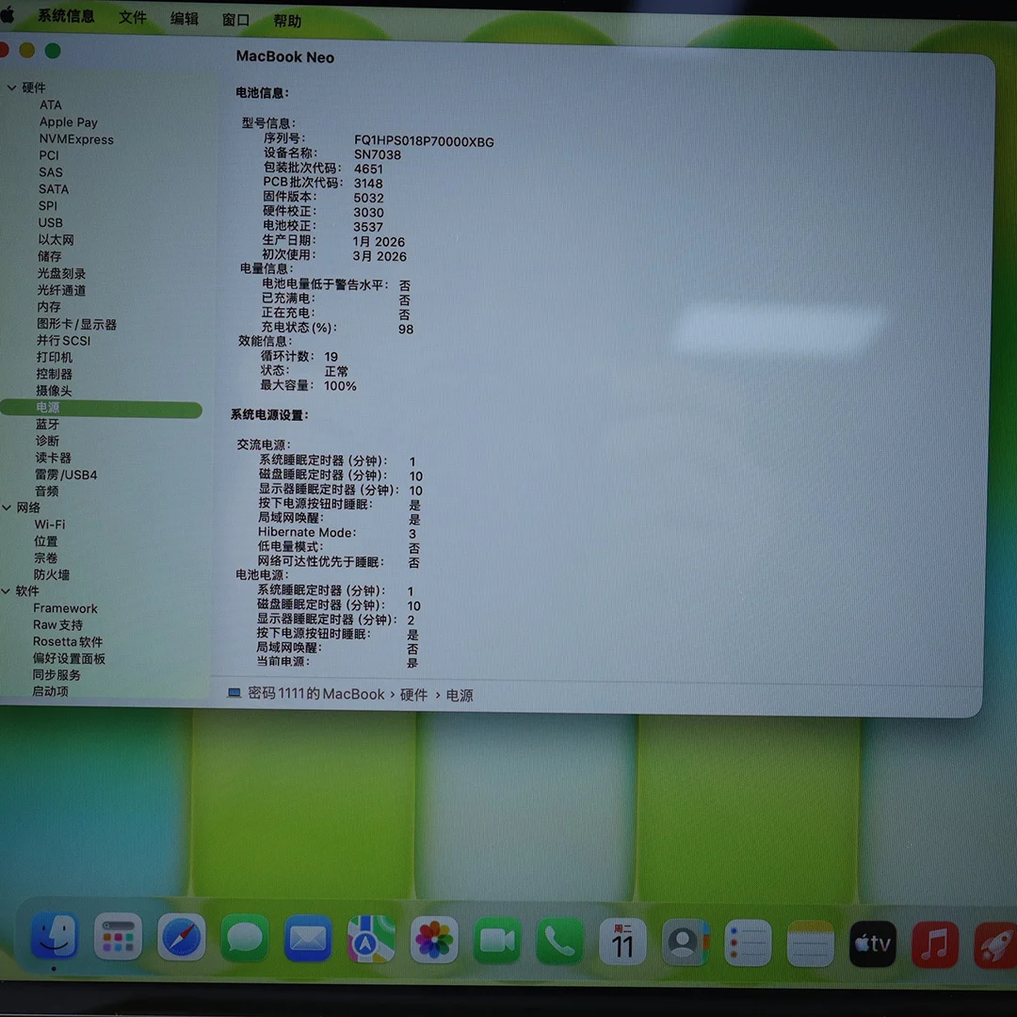
Task: Open the 系统信息 app menu
Action: pyautogui.click(x=66, y=16)
